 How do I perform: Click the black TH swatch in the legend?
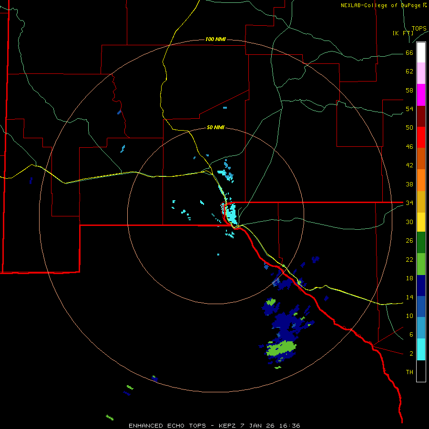coord(421,371)
